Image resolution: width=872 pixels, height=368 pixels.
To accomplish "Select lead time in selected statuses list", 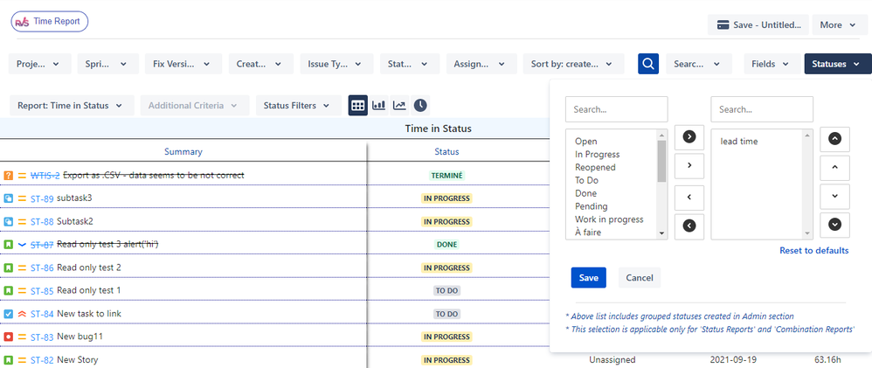I will tap(739, 142).
